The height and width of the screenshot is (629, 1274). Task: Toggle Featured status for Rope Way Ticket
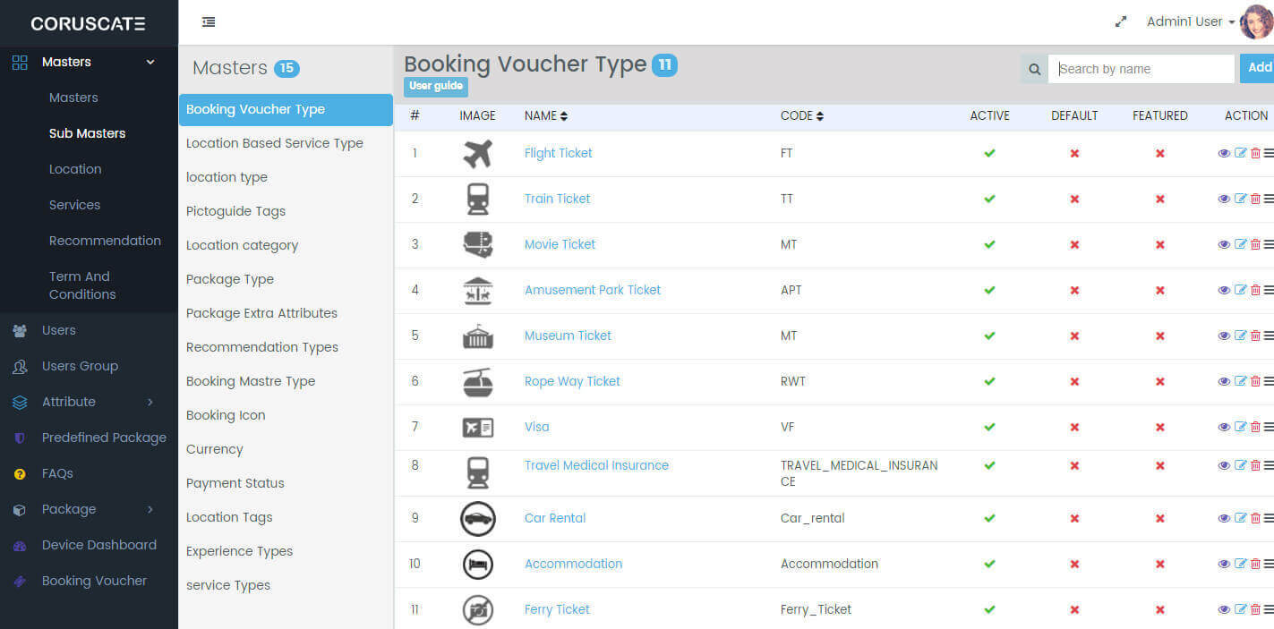tap(1159, 381)
